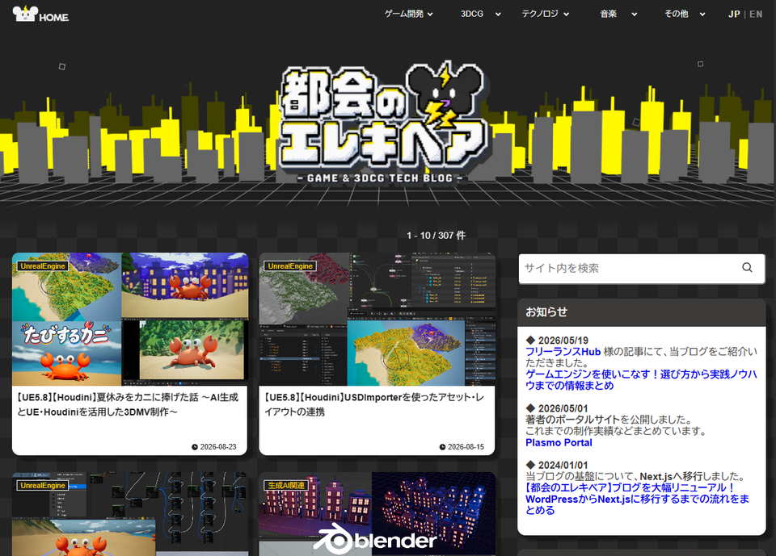776x556 pixels.
Task: Expand the テクノロジ chevron arrow
Action: [x=566, y=15]
